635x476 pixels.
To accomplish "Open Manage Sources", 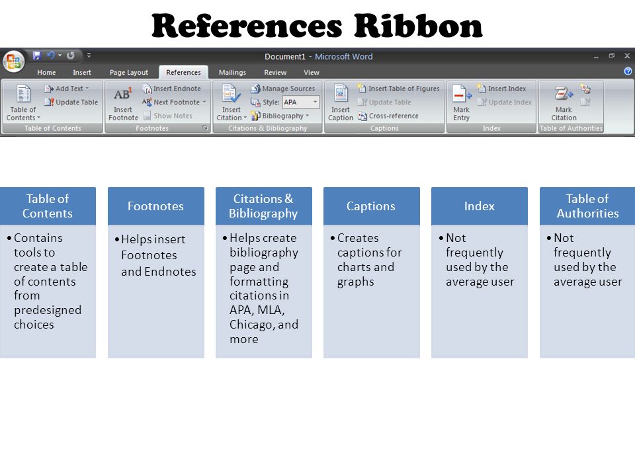I will tap(282, 89).
